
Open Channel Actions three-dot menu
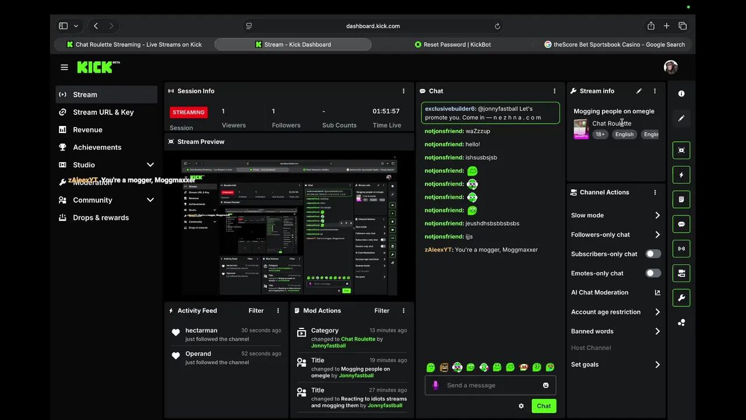pyautogui.click(x=655, y=192)
